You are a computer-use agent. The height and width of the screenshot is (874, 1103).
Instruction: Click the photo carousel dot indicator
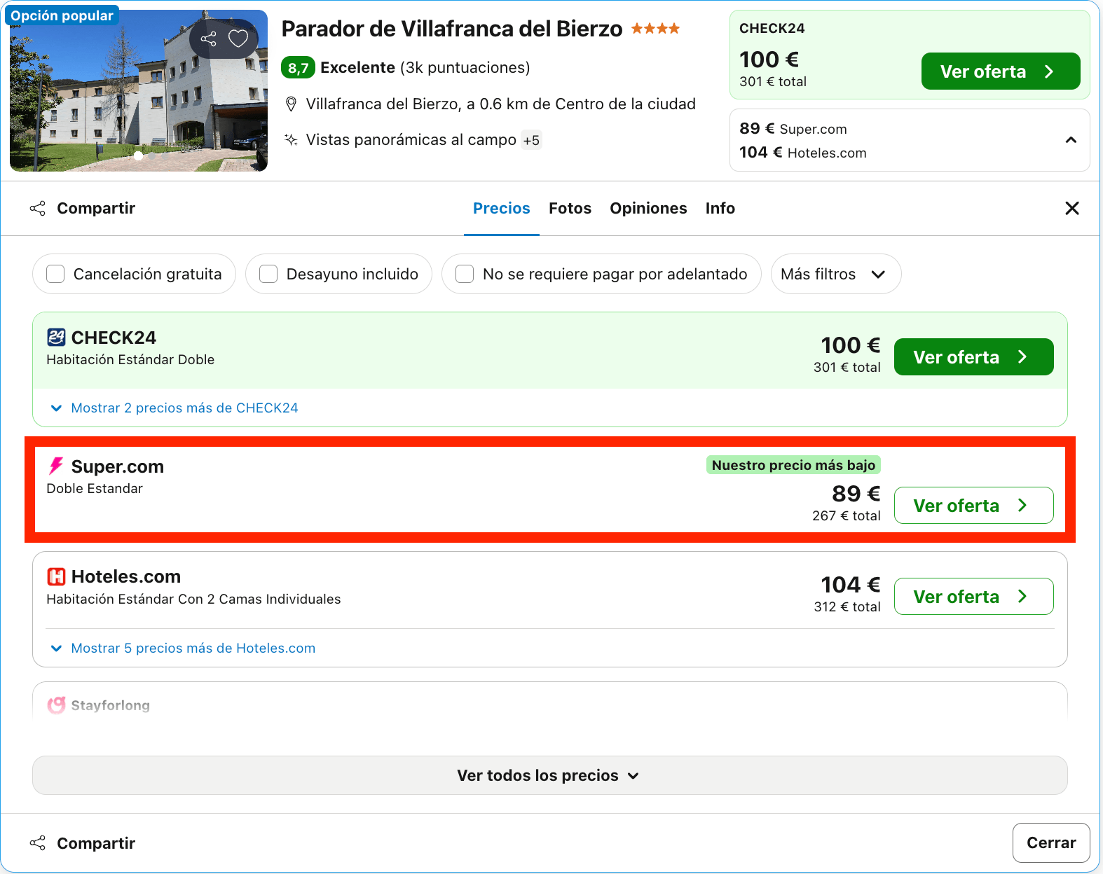(x=139, y=155)
